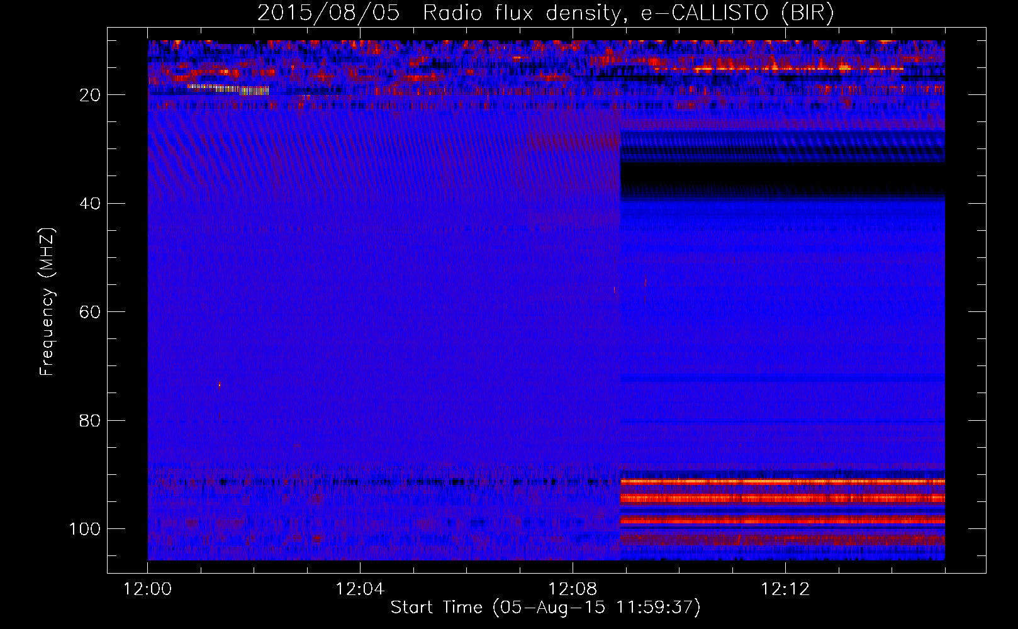Click the "Start Time (05-Aug-15 11:59:37)" axis label
The width and height of the screenshot is (1018, 629).
click(545, 608)
